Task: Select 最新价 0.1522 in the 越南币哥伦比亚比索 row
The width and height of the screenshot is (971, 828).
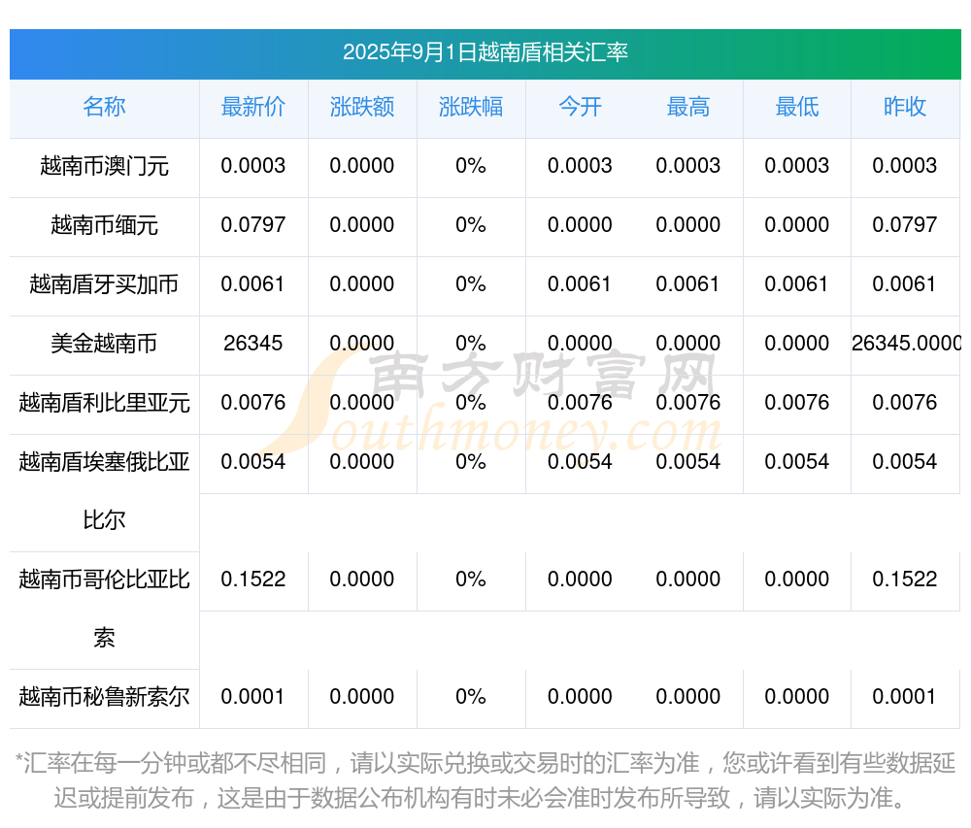Action: (x=252, y=580)
